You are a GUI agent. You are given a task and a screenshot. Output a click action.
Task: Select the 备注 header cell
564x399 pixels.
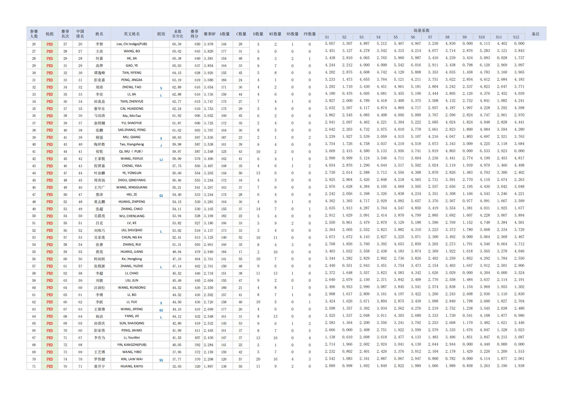[536, 34]
